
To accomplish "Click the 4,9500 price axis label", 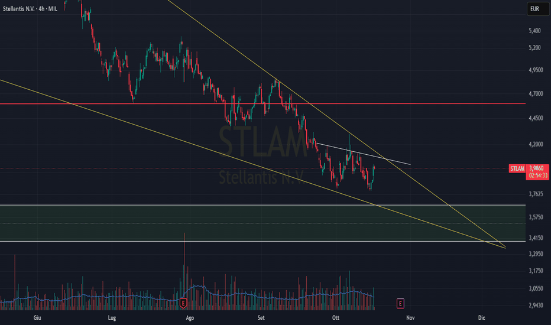I will pyautogui.click(x=536, y=70).
